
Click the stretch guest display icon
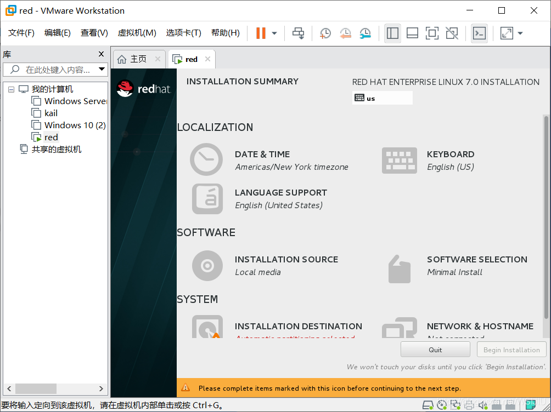click(x=507, y=33)
